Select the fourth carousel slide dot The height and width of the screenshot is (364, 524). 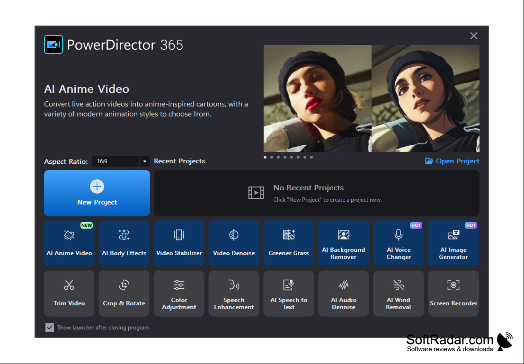point(285,157)
